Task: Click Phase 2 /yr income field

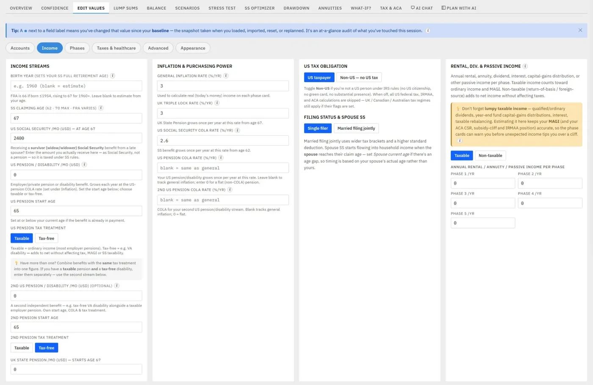Action: point(550,183)
